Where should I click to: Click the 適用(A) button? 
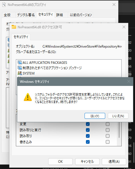pos(114,162)
